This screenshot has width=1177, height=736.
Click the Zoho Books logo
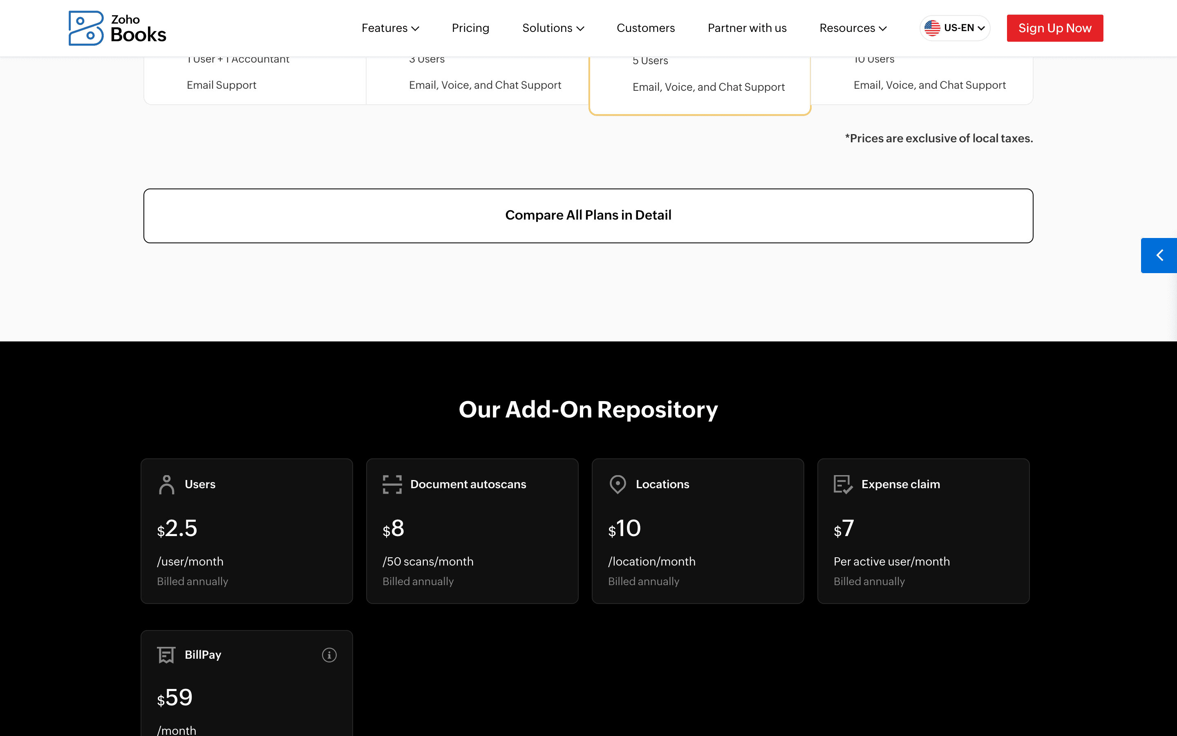click(117, 28)
